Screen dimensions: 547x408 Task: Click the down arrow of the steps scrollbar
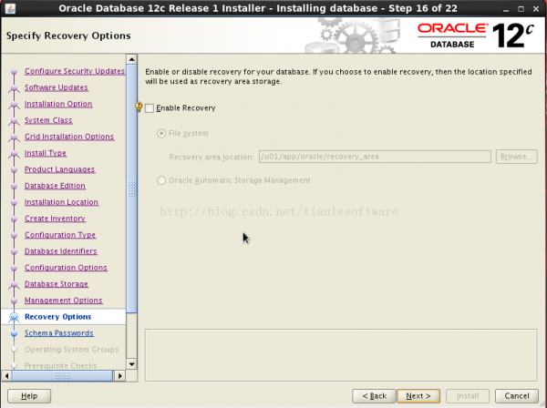coord(131,364)
